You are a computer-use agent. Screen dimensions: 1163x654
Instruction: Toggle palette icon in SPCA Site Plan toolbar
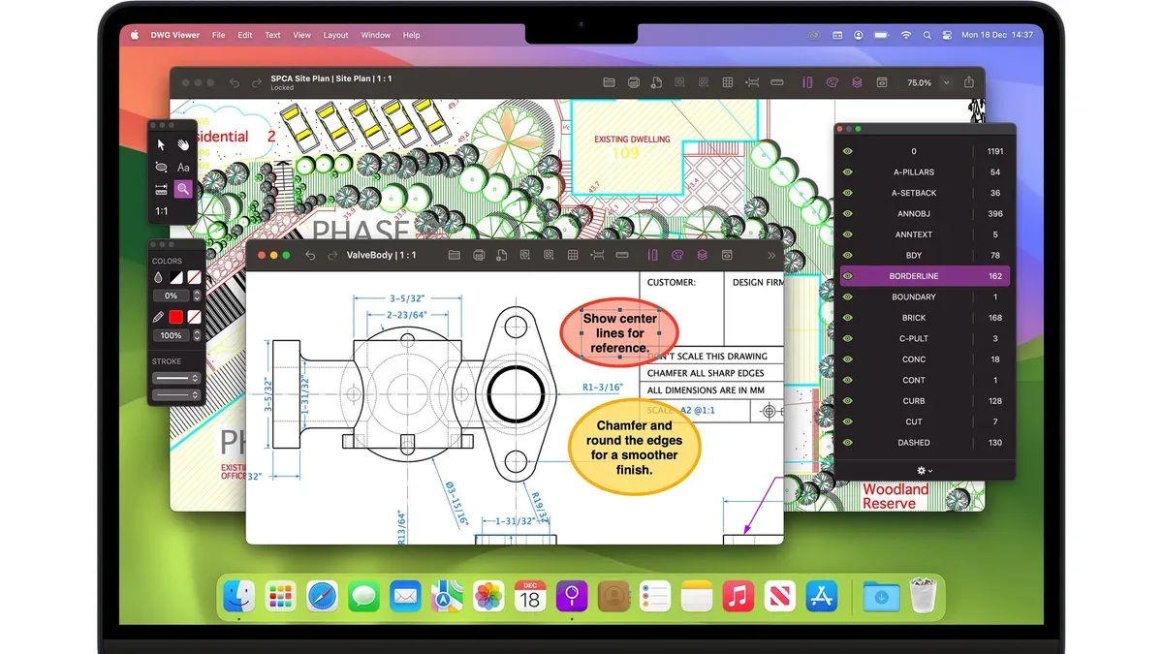(x=833, y=82)
